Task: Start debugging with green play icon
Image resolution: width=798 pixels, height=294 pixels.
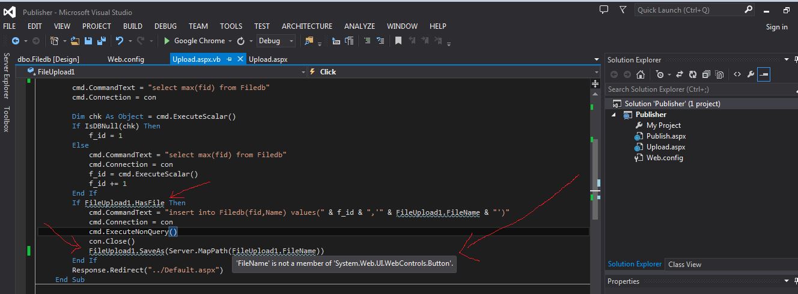Action: (167, 41)
